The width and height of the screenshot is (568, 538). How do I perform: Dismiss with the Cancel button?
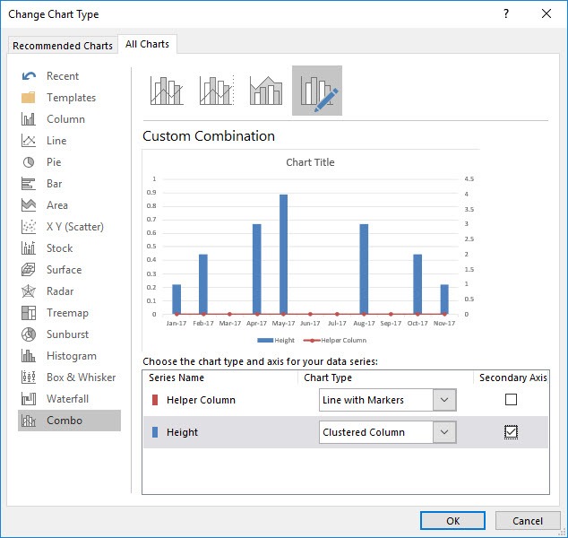[x=528, y=521]
